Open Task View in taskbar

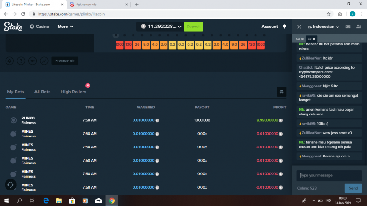click(x=32, y=201)
